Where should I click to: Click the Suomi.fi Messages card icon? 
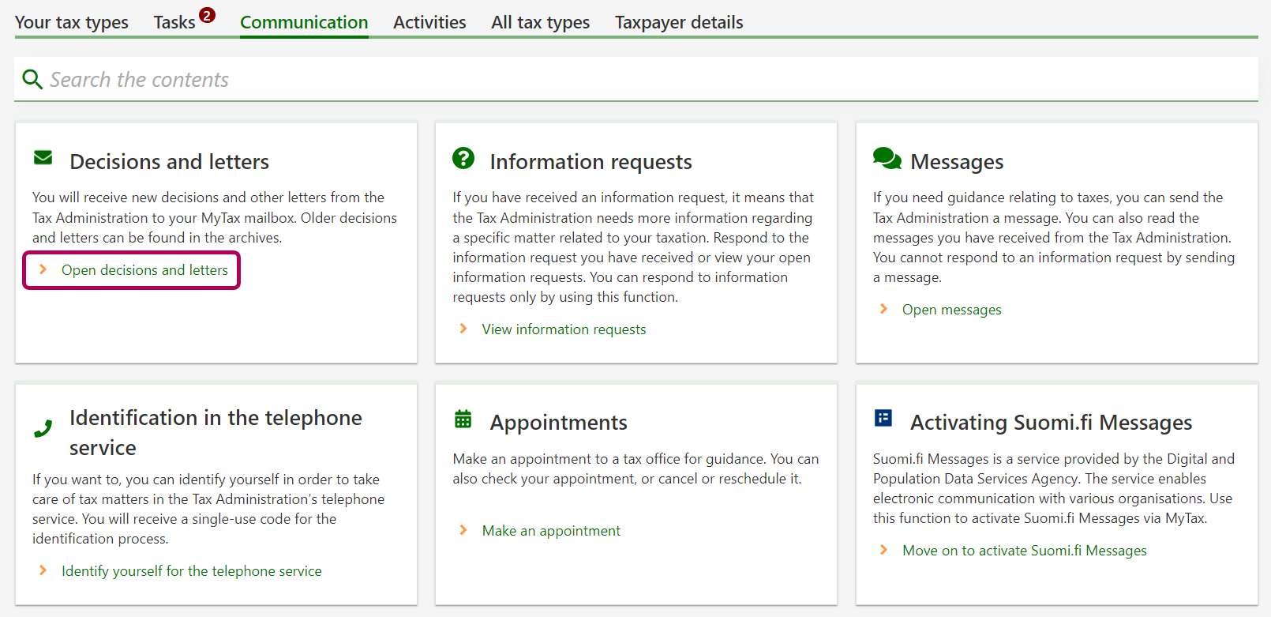[x=883, y=418]
